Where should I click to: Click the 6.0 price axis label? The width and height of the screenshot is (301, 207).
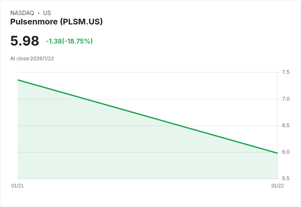click(285, 152)
